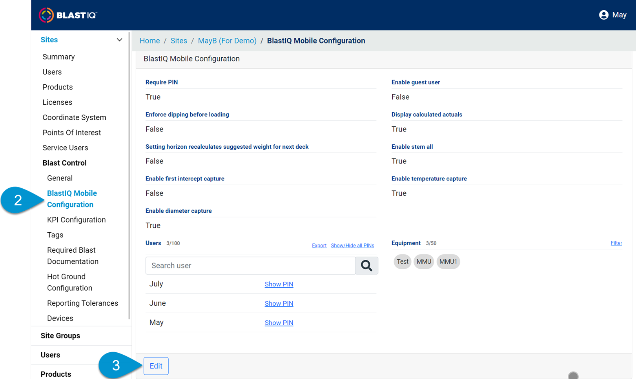Click Enable first intercept capture label

click(185, 179)
